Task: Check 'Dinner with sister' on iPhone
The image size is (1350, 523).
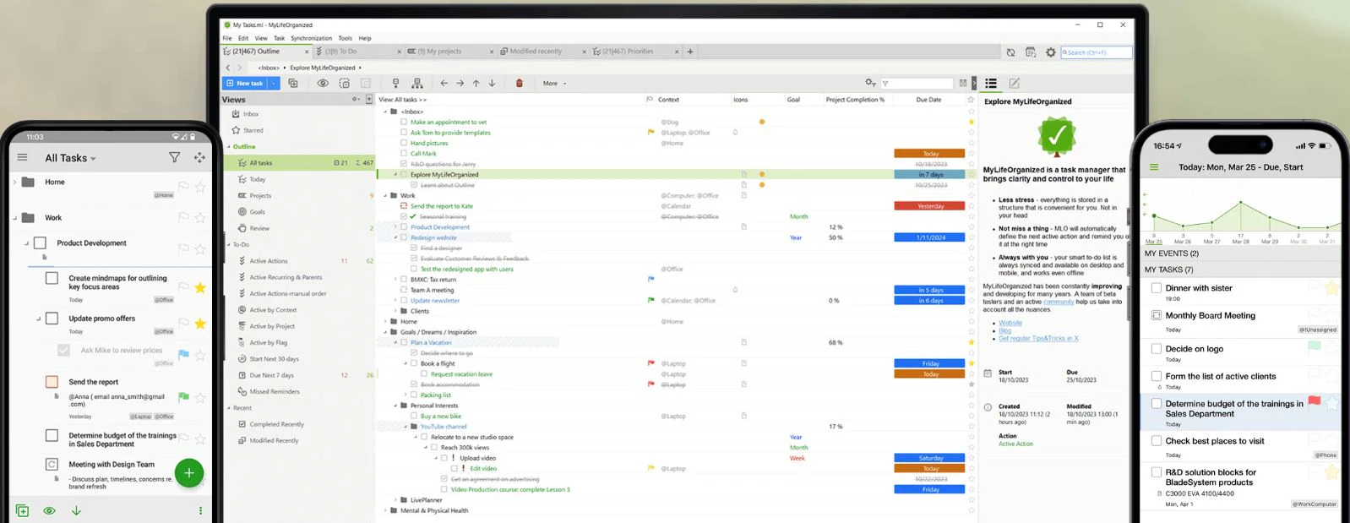Action: [x=1157, y=288]
